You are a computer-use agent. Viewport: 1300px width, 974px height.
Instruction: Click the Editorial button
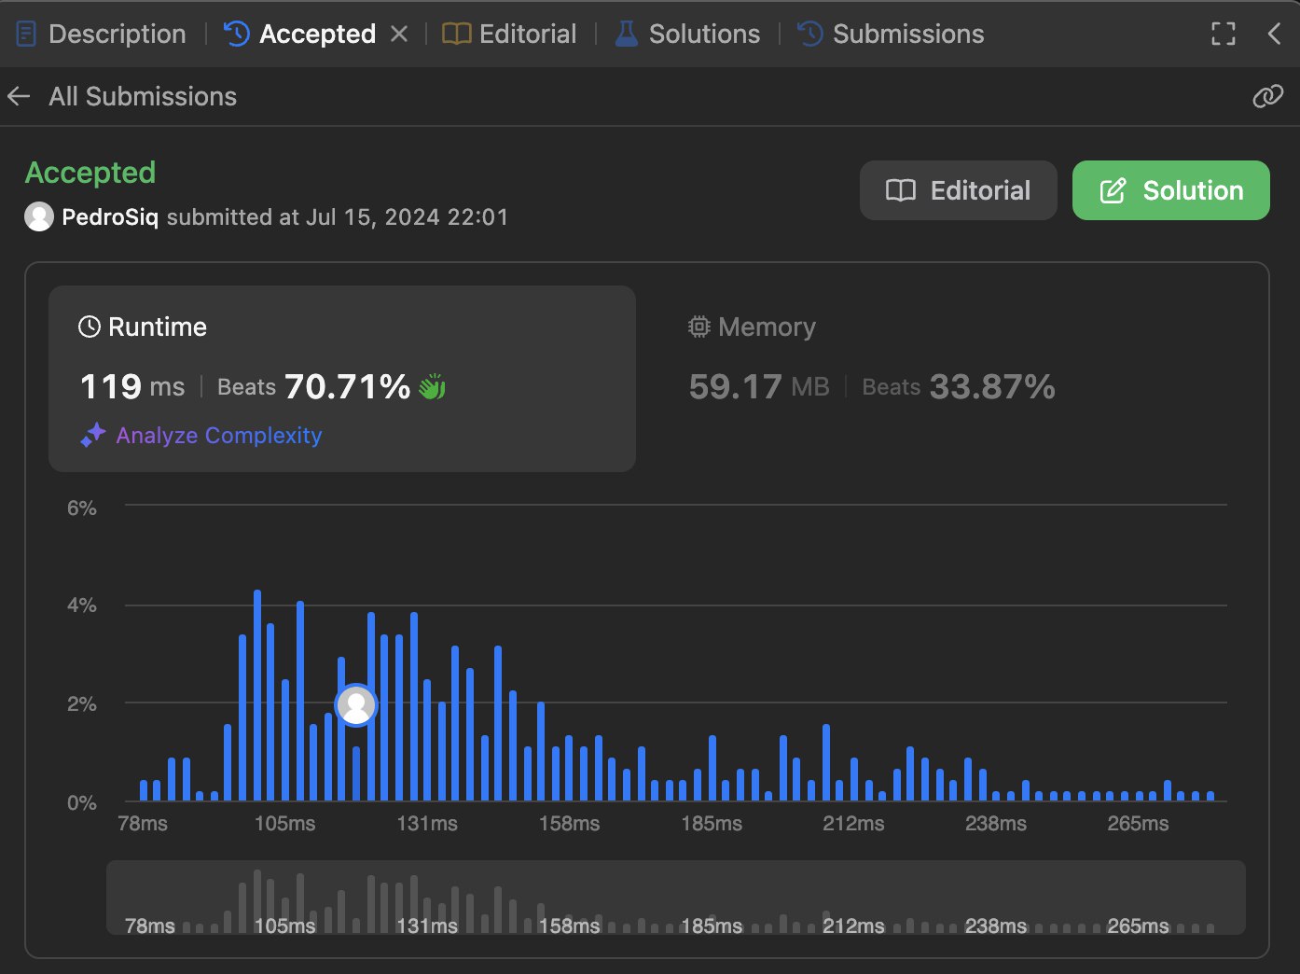(x=958, y=190)
